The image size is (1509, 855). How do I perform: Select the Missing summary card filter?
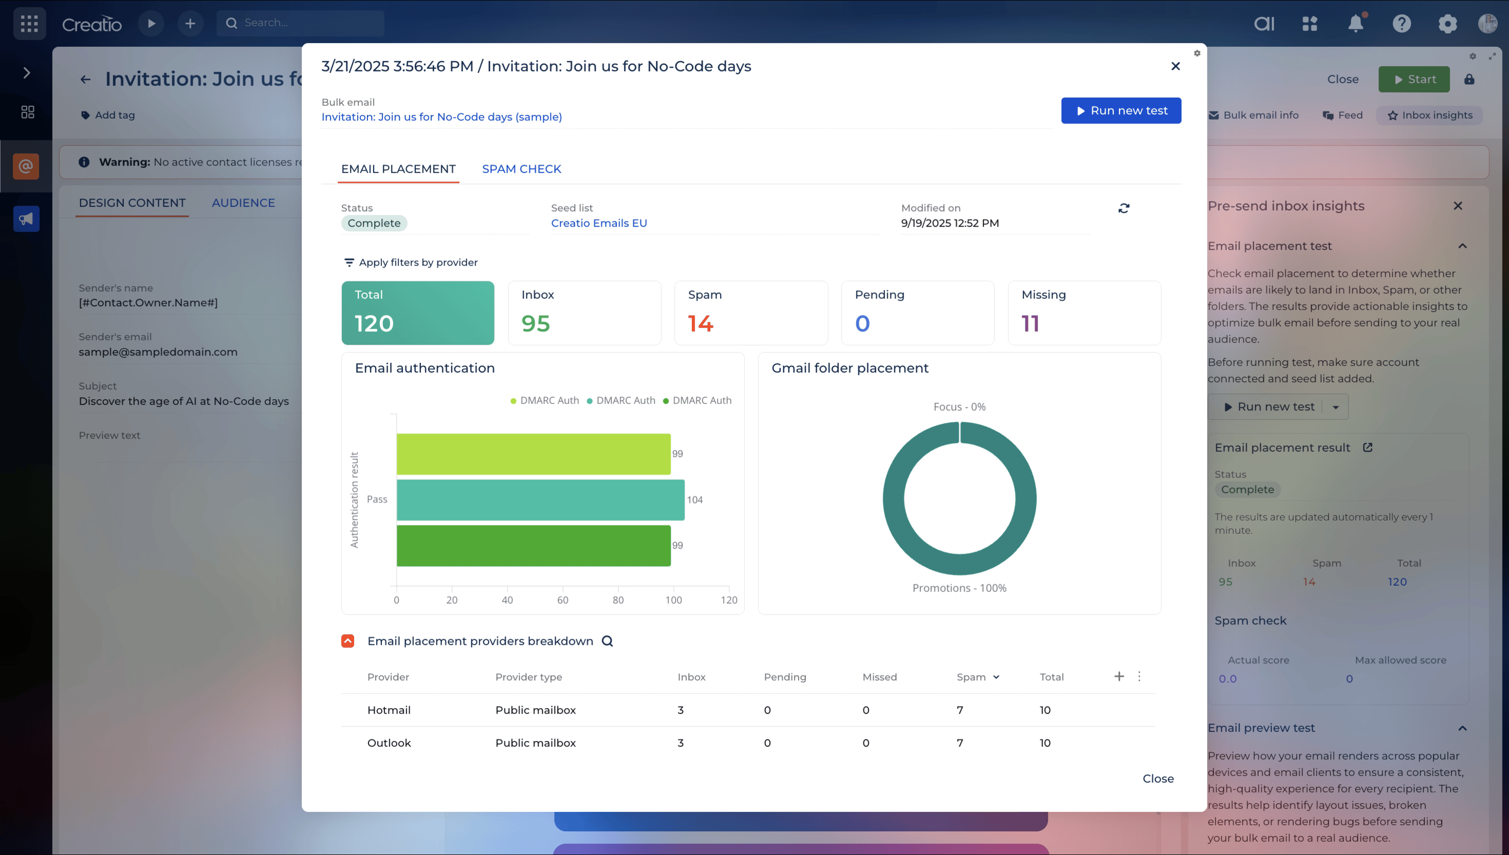click(x=1084, y=312)
